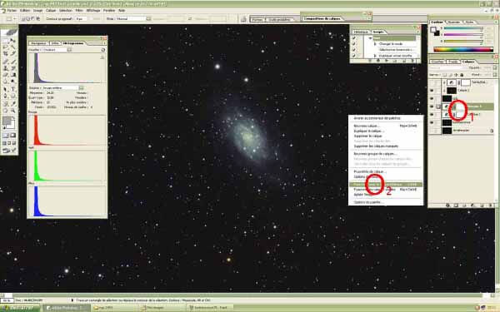The height and width of the screenshot is (312, 500).
Task: Switch to the Historique tab
Action: coord(361,32)
